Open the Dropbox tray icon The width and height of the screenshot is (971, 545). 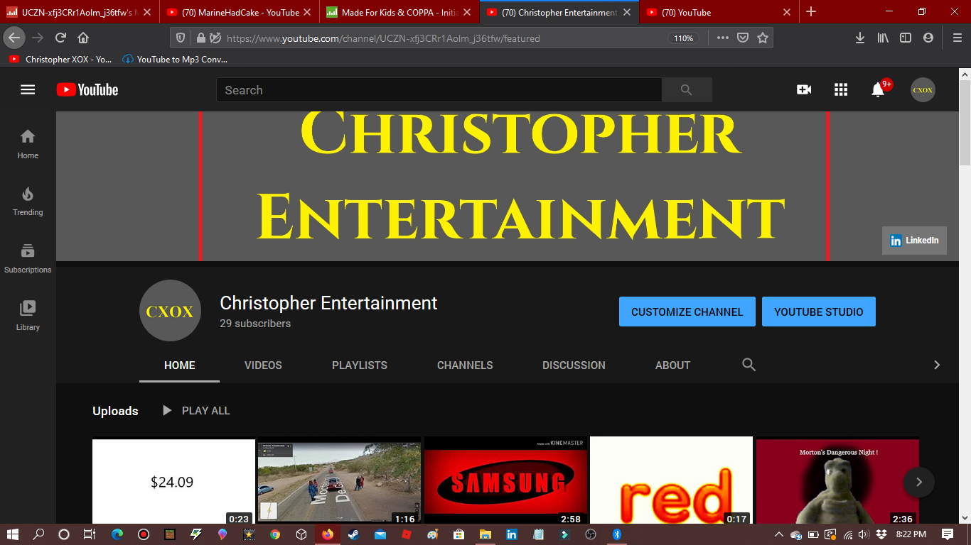point(881,534)
